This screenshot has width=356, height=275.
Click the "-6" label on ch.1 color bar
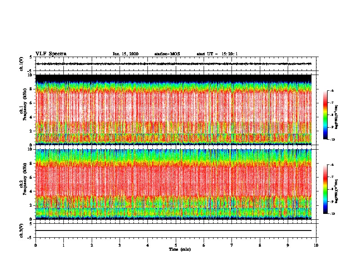(332, 91)
